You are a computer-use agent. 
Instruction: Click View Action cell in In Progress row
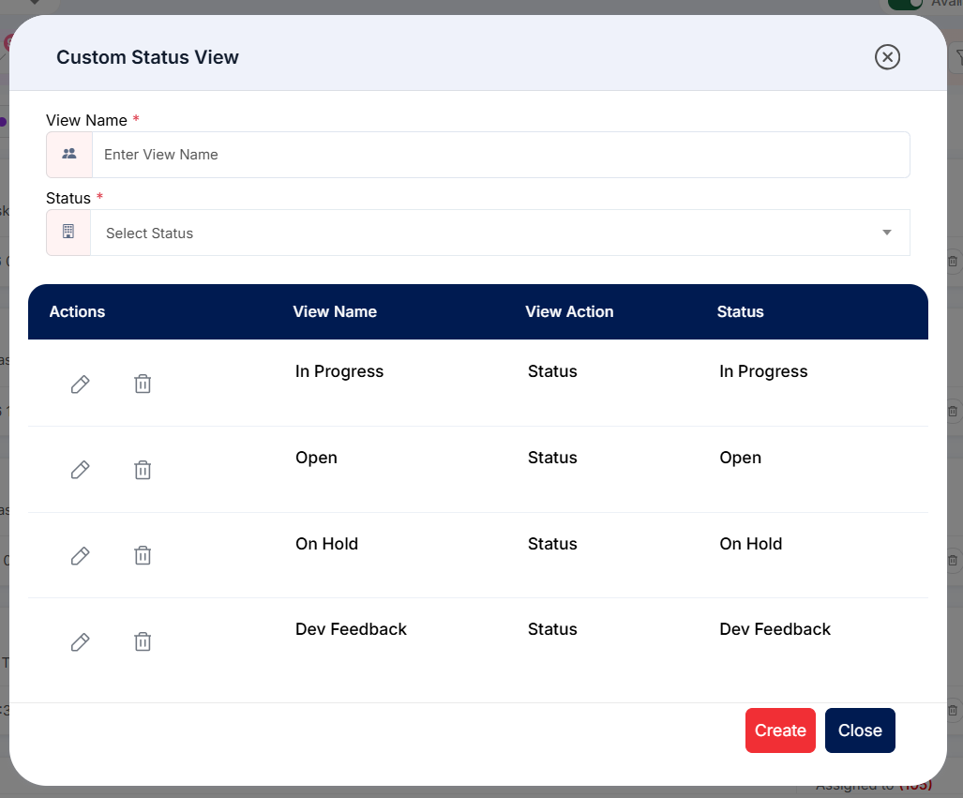coord(552,371)
